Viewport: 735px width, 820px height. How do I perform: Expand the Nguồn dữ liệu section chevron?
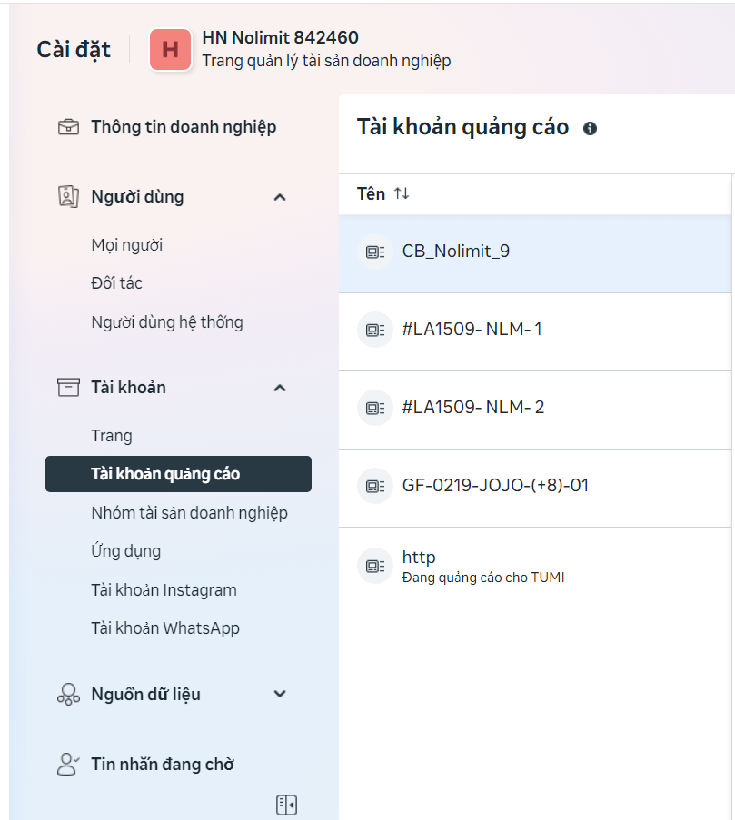280,695
